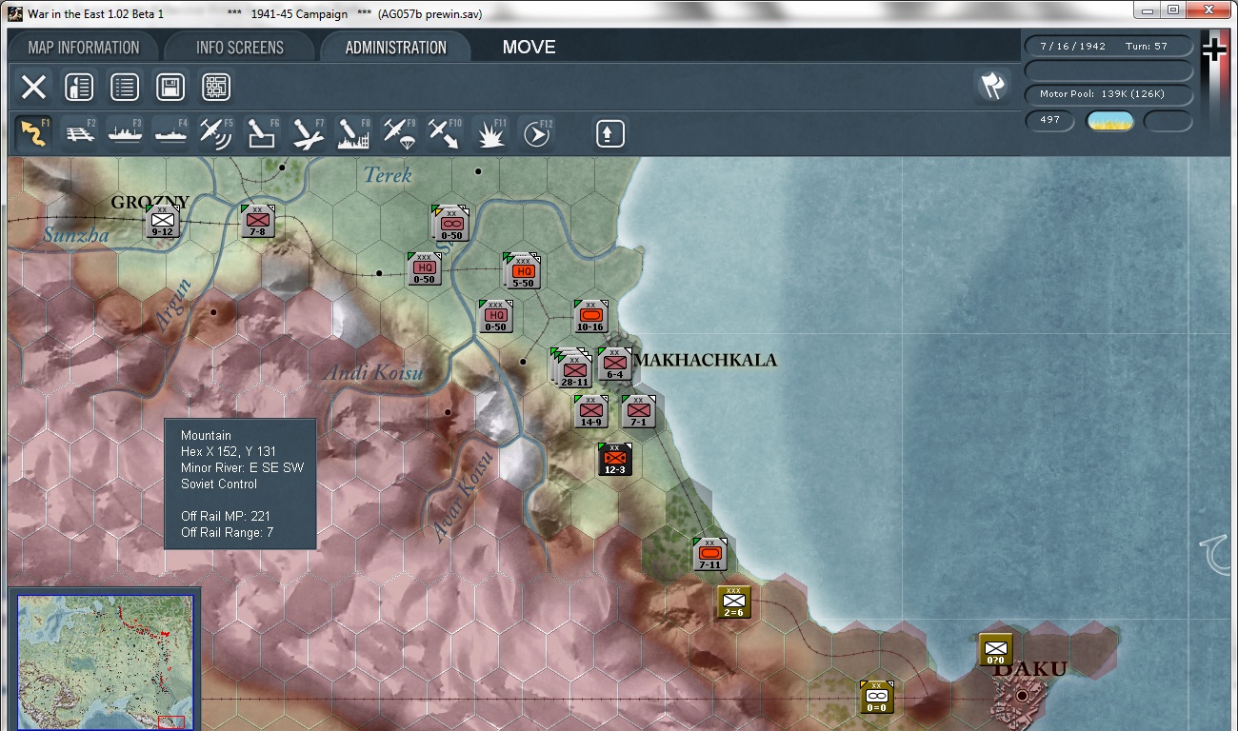Click the overview minimap thumbnail
The height and width of the screenshot is (731, 1238).
105,662
